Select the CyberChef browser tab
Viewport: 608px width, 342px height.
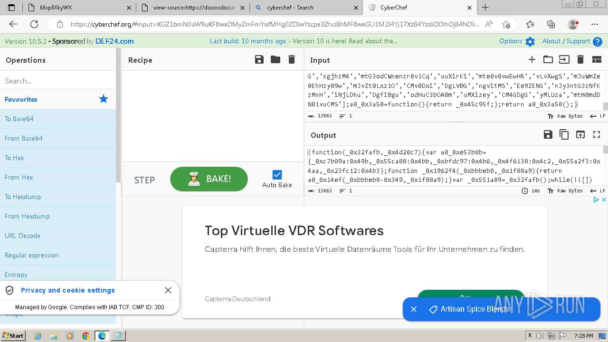pyautogui.click(x=419, y=8)
